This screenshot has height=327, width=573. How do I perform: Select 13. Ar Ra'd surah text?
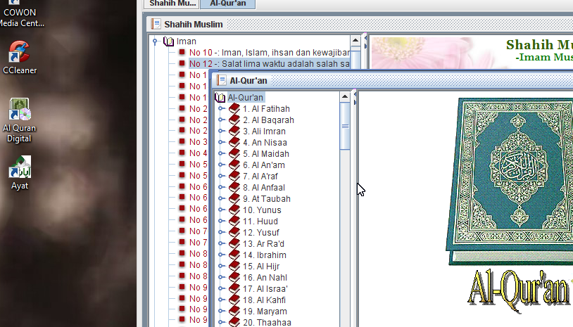pos(263,244)
